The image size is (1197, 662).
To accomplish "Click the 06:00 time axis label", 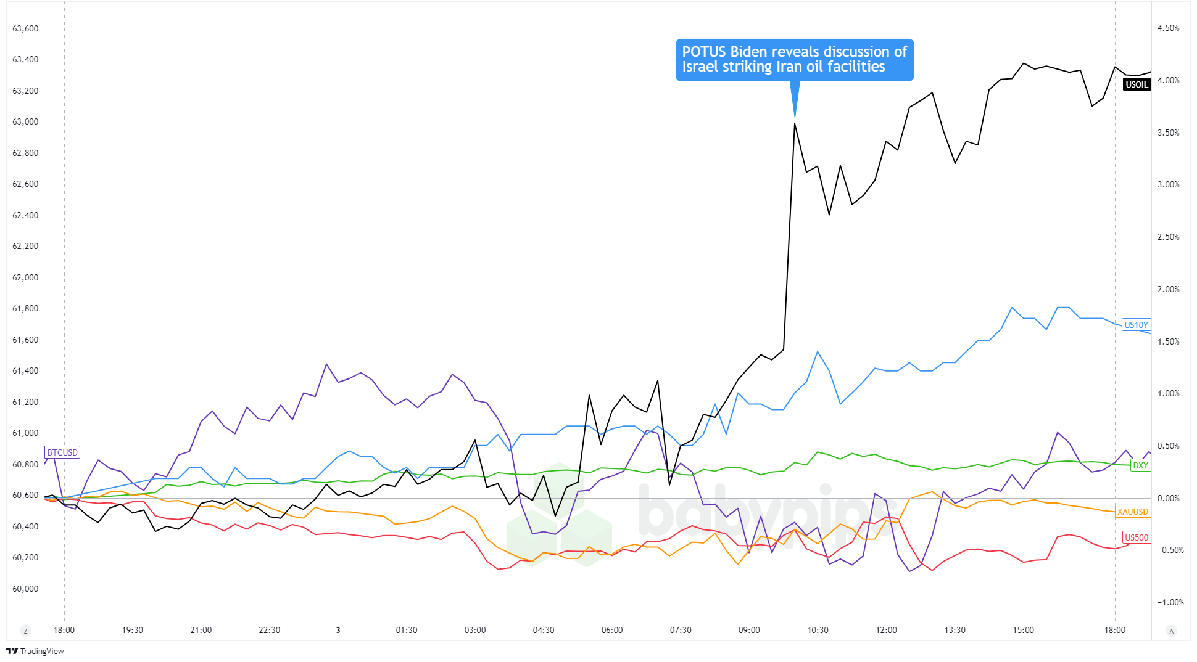I will click(612, 630).
